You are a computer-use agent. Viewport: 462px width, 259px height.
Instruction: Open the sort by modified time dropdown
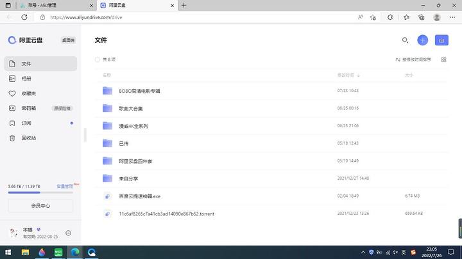tap(413, 59)
